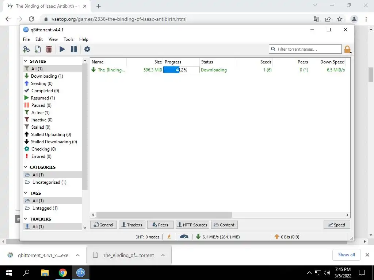
Task: Select All (1) under CATEGORIES
Action: tap(53, 175)
